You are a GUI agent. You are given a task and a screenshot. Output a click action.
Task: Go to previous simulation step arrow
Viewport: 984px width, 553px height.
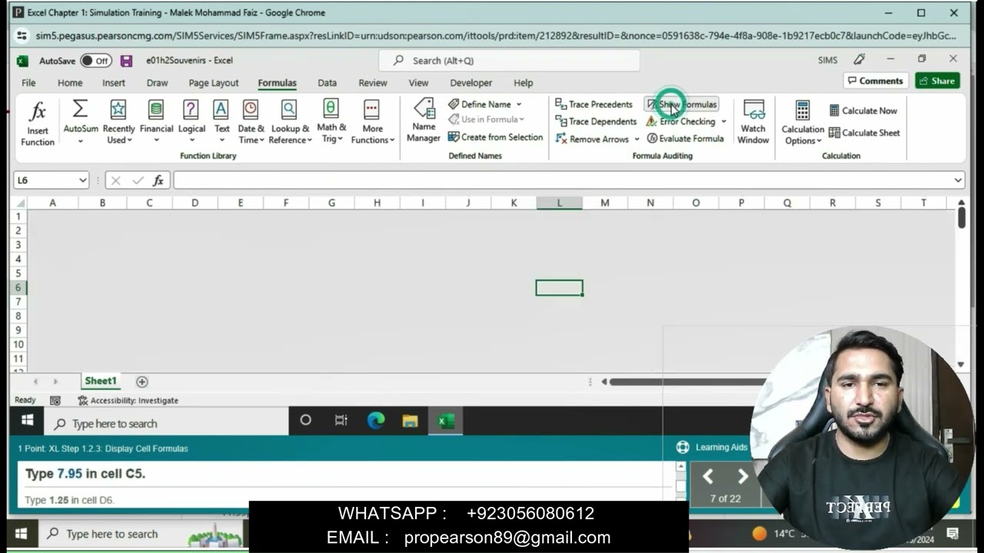point(708,477)
